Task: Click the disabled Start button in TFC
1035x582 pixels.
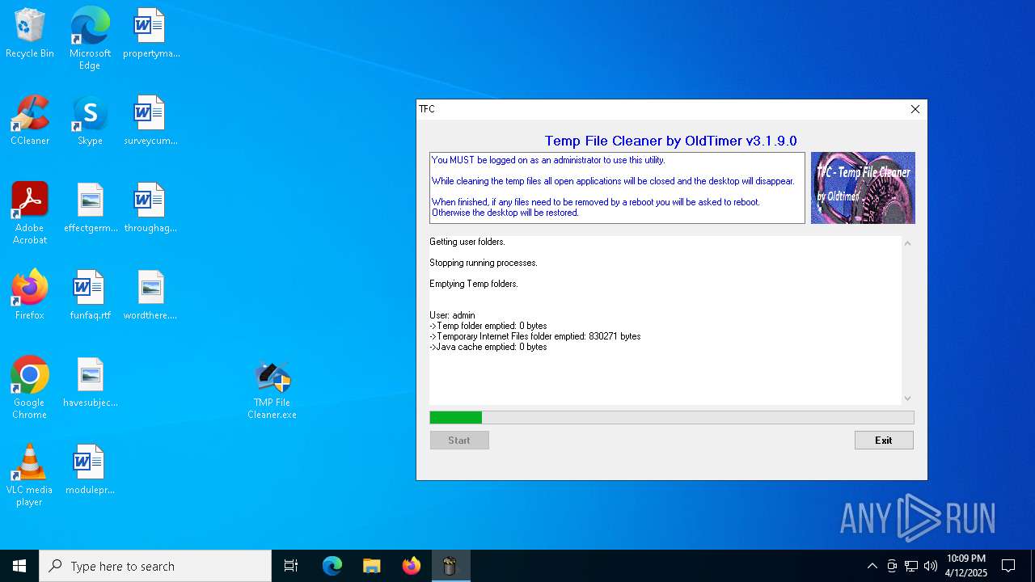Action: coord(459,440)
